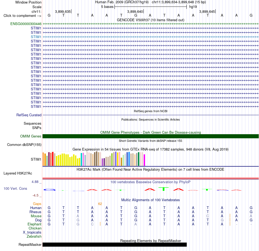Image resolution: width=259 pixels, height=251 pixels.
Task: Open the Common dbSNP(155) track label
Action: point(24,145)
